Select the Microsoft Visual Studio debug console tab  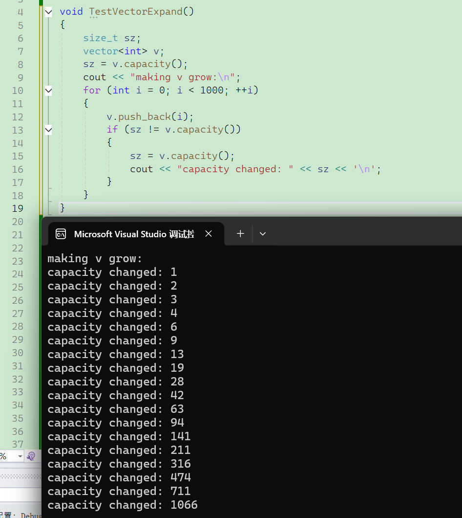(x=136, y=234)
